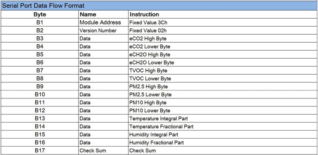This screenshot has width=318, height=155.
Task: Click the 'Fixed Value 02h' cell
Action: coord(223,30)
